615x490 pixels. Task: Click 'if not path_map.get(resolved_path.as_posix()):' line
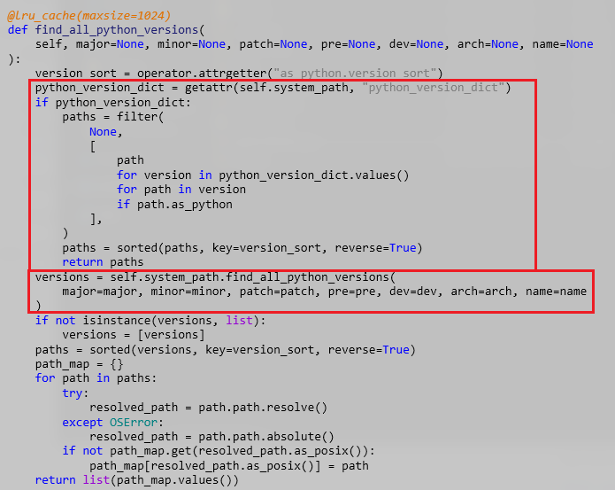(219, 451)
